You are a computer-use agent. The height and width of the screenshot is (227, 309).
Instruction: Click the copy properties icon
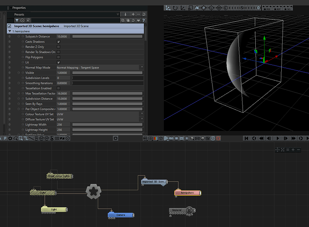123,20
